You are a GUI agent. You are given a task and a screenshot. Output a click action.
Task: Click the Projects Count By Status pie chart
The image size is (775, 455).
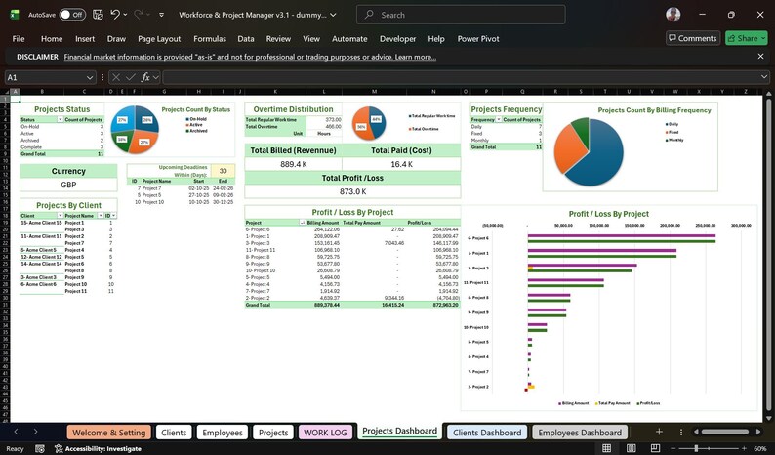coord(135,130)
